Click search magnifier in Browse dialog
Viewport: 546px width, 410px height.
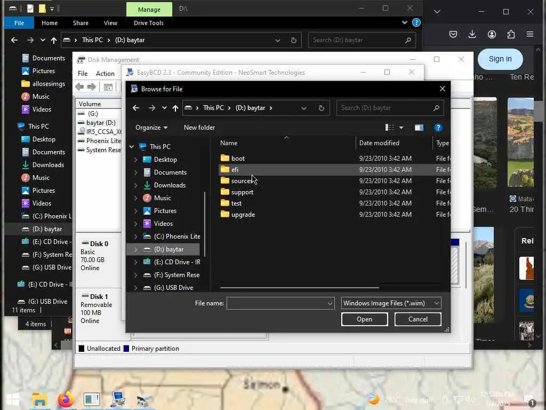tap(436, 108)
